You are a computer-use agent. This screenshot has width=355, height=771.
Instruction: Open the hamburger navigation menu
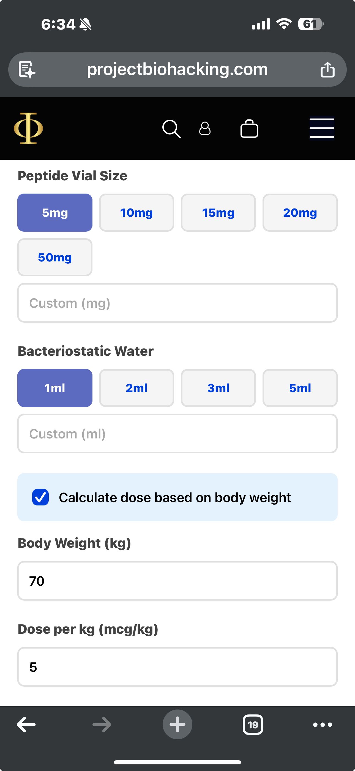321,128
